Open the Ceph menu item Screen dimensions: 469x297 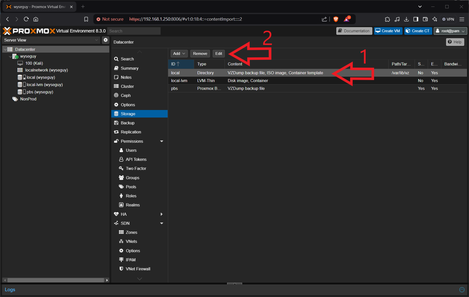pyautogui.click(x=139, y=95)
